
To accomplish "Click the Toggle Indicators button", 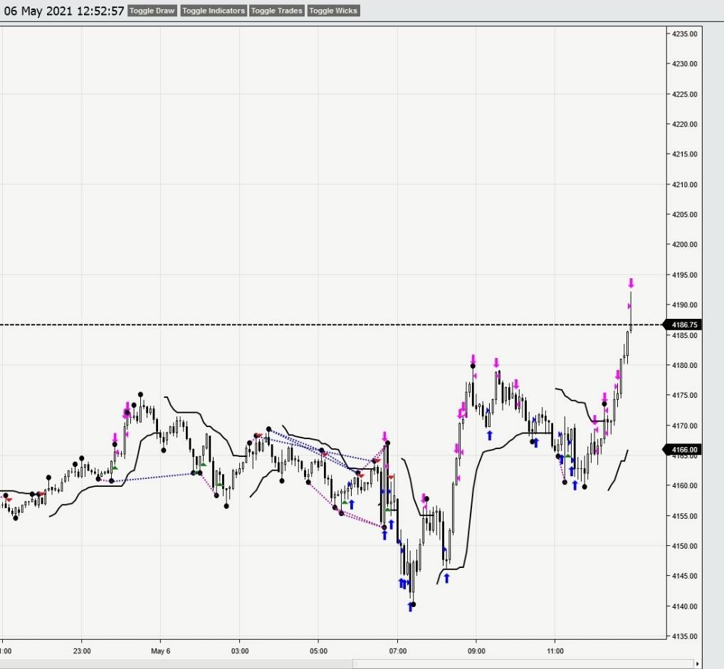I will (214, 11).
